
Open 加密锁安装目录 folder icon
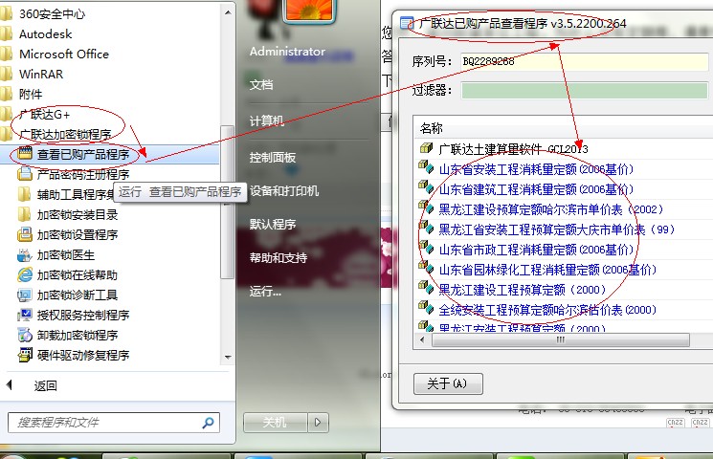point(25,214)
